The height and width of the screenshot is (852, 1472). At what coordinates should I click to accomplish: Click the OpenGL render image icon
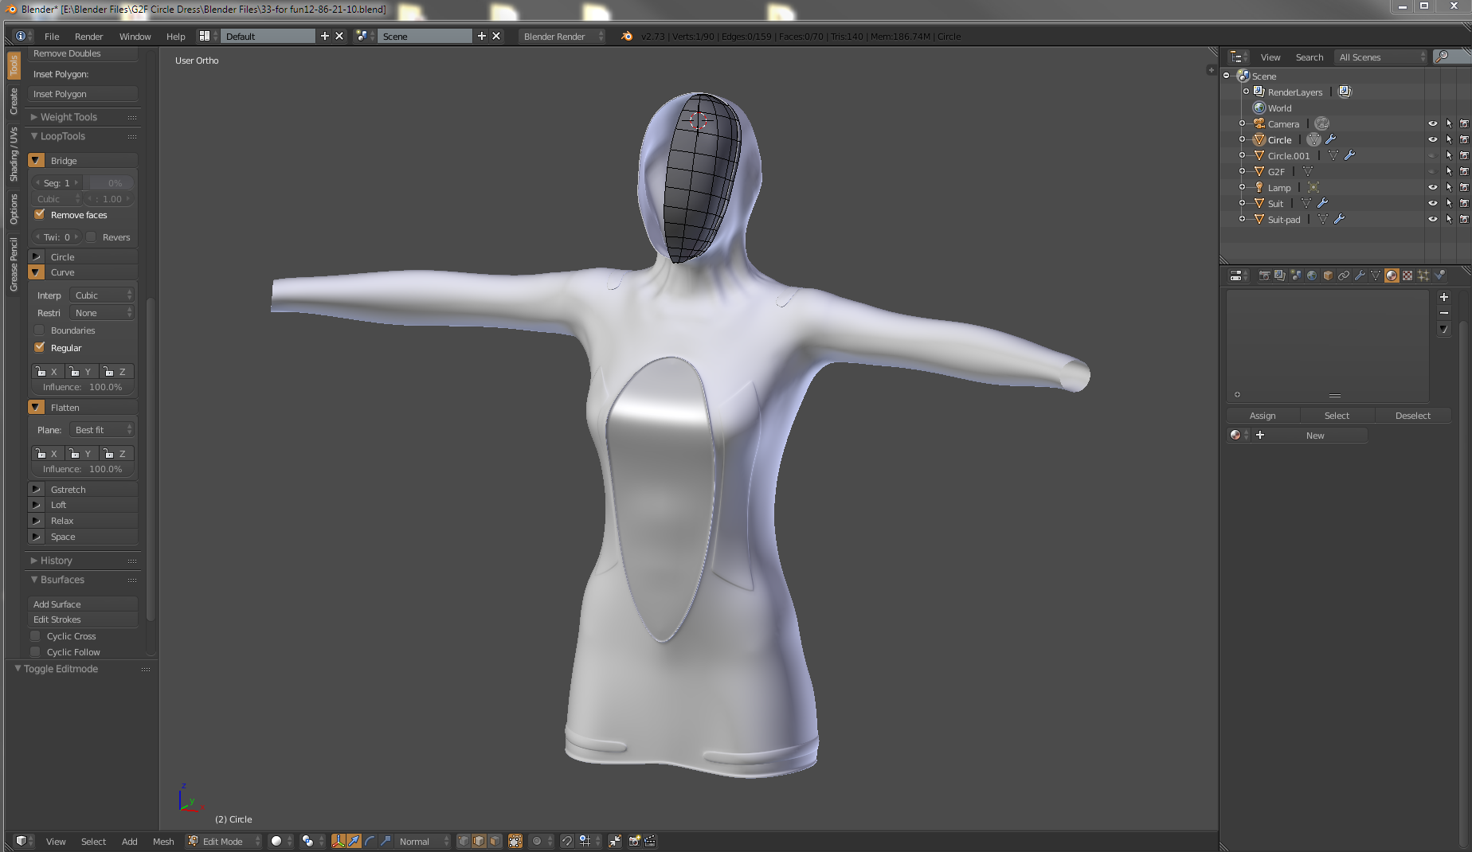click(x=635, y=841)
